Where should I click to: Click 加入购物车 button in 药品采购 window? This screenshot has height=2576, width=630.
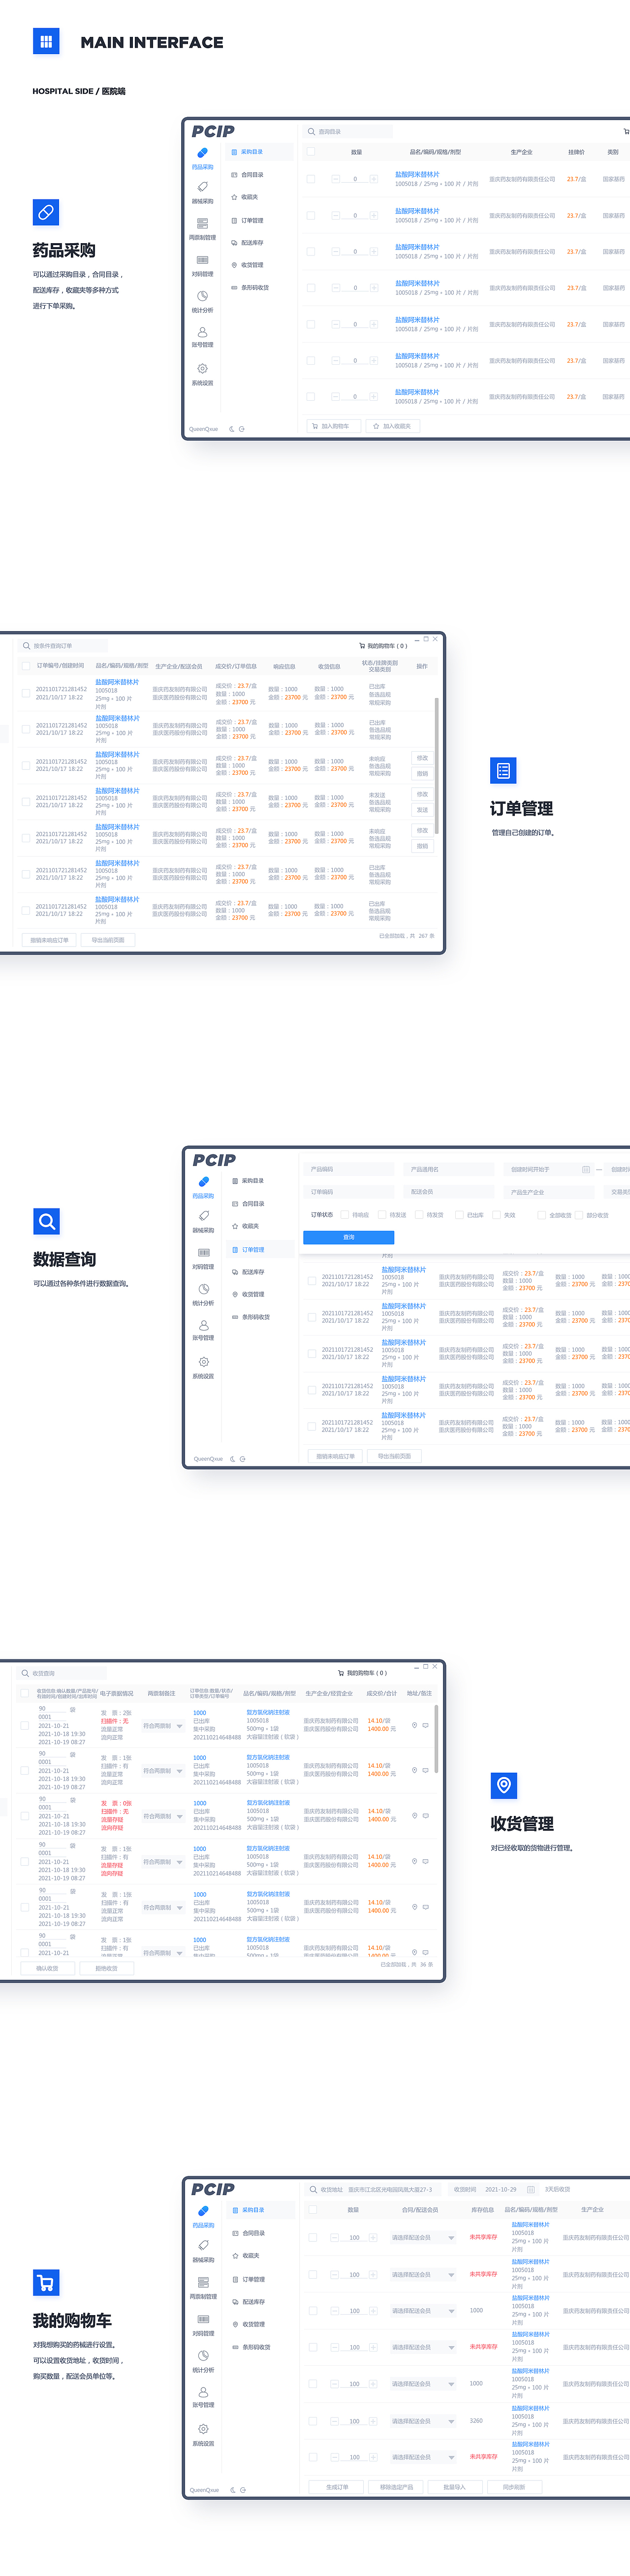click(334, 426)
